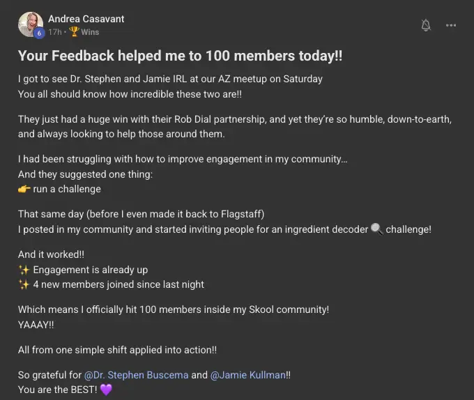Click the trophy icon beside Wins

click(75, 32)
